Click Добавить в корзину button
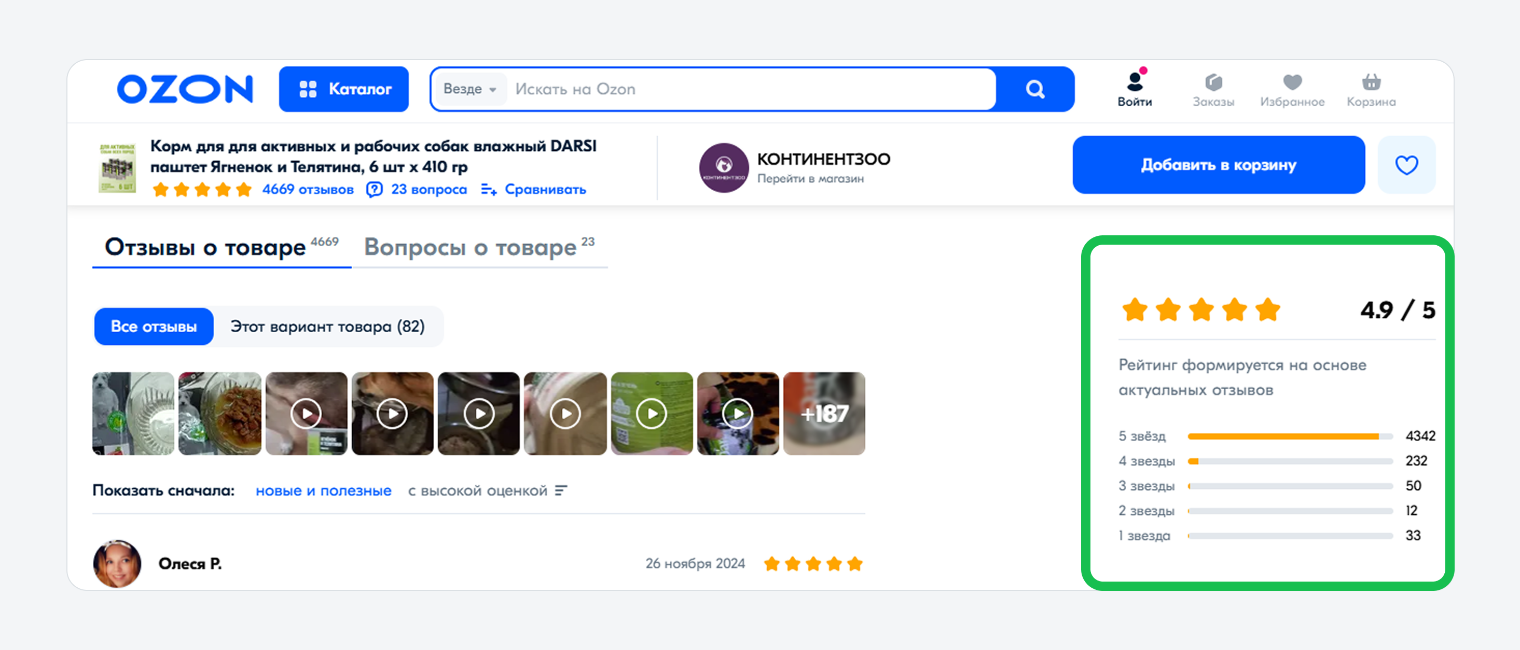 [1219, 164]
